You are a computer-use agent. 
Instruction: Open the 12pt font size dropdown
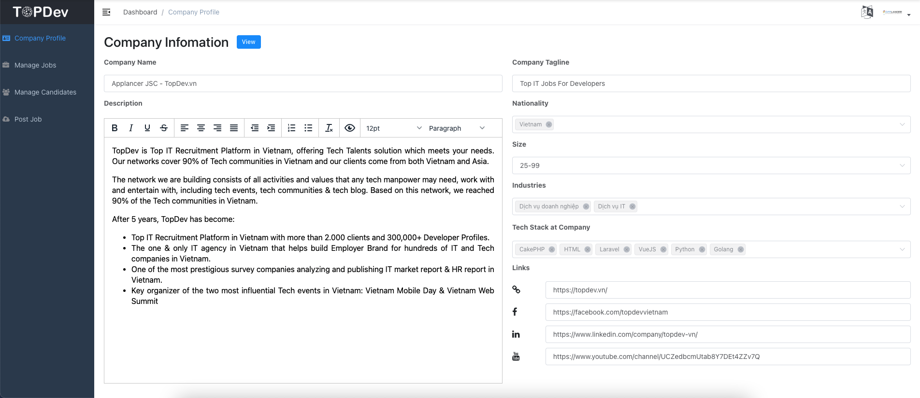pos(393,128)
